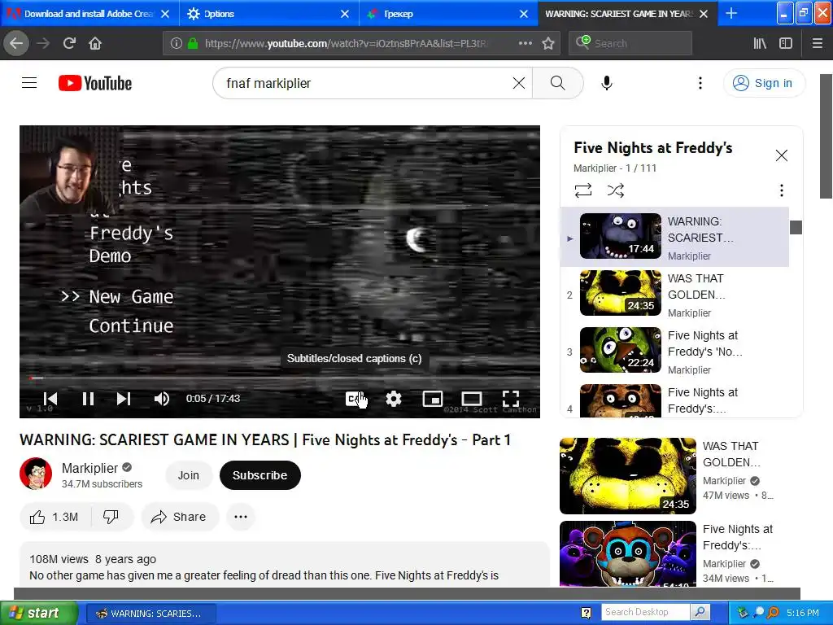Open playlist item 4 thumbnail

(621, 400)
